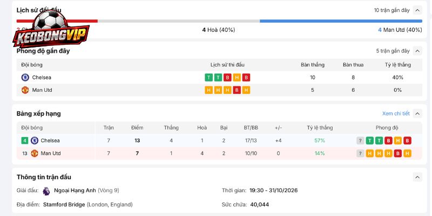
Task: Click Chelsea's 13 points value
Action: (137, 140)
